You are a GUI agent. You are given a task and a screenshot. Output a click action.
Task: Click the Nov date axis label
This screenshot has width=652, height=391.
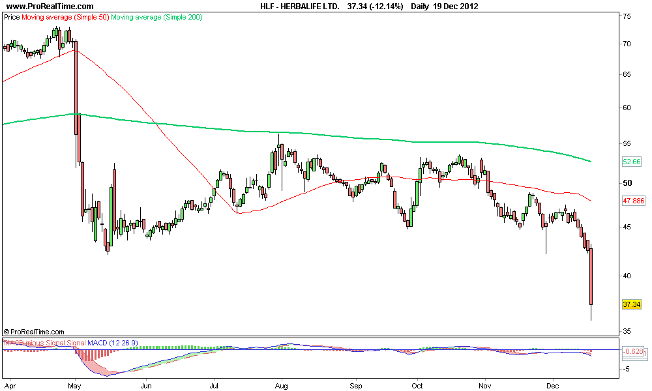click(485, 386)
